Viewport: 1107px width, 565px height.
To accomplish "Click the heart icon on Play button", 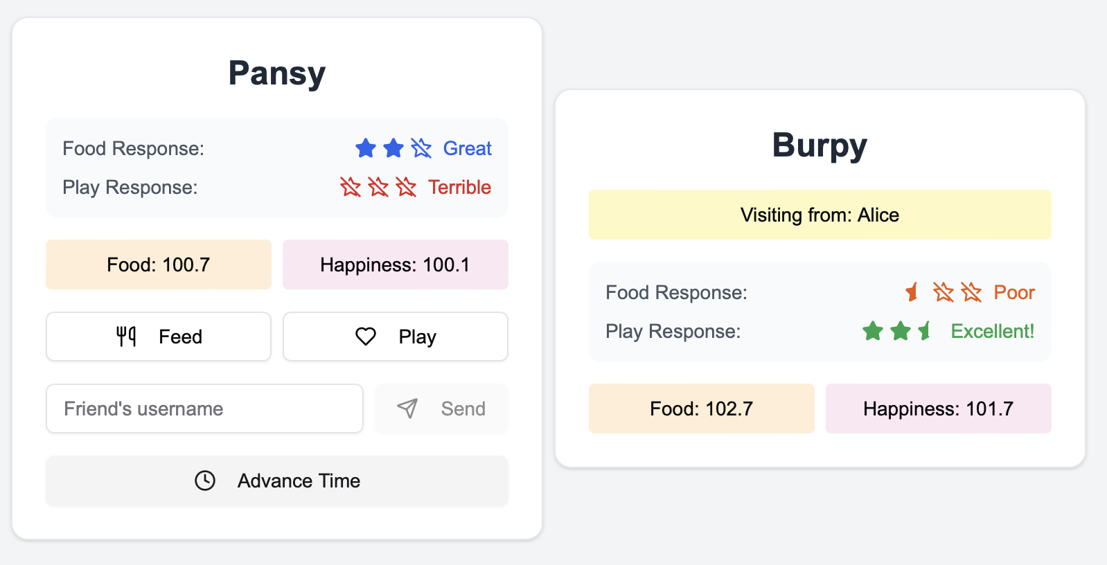I will [x=366, y=337].
